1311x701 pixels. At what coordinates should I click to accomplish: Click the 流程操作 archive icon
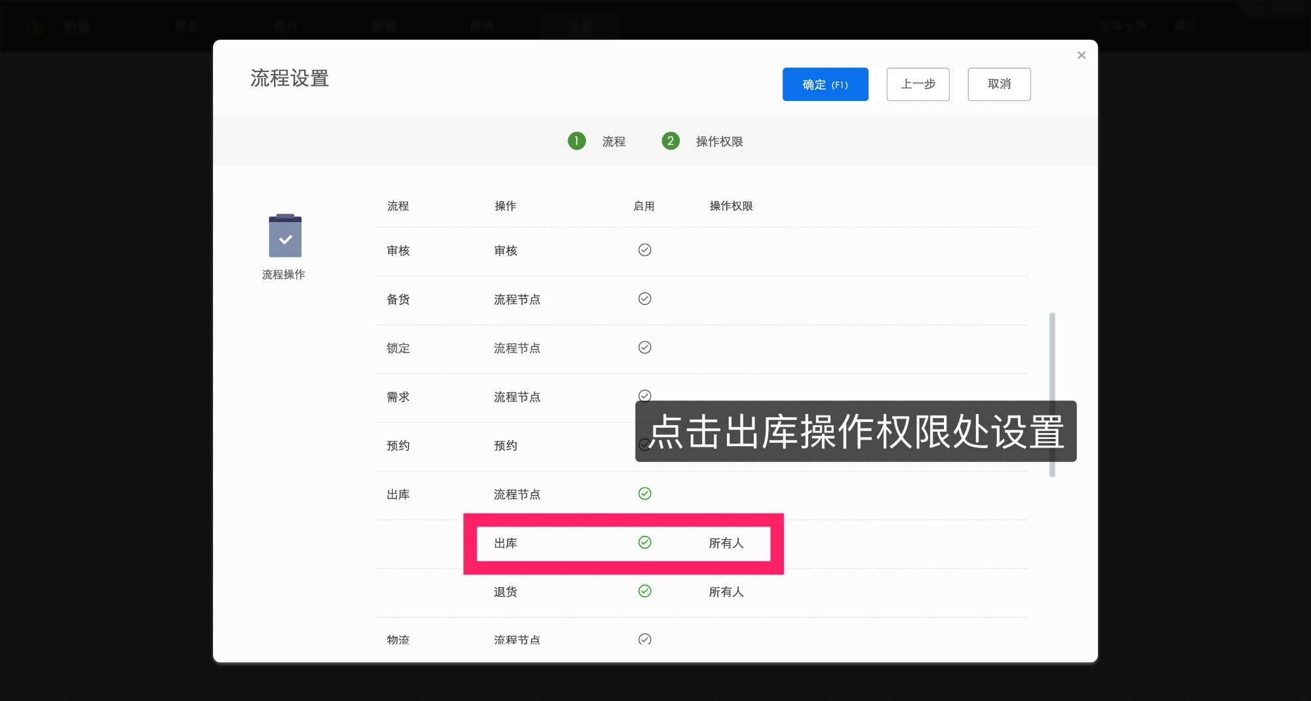point(284,236)
